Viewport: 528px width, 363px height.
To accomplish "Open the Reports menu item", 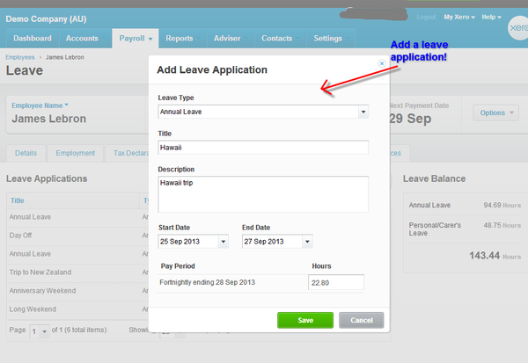I will (x=180, y=39).
